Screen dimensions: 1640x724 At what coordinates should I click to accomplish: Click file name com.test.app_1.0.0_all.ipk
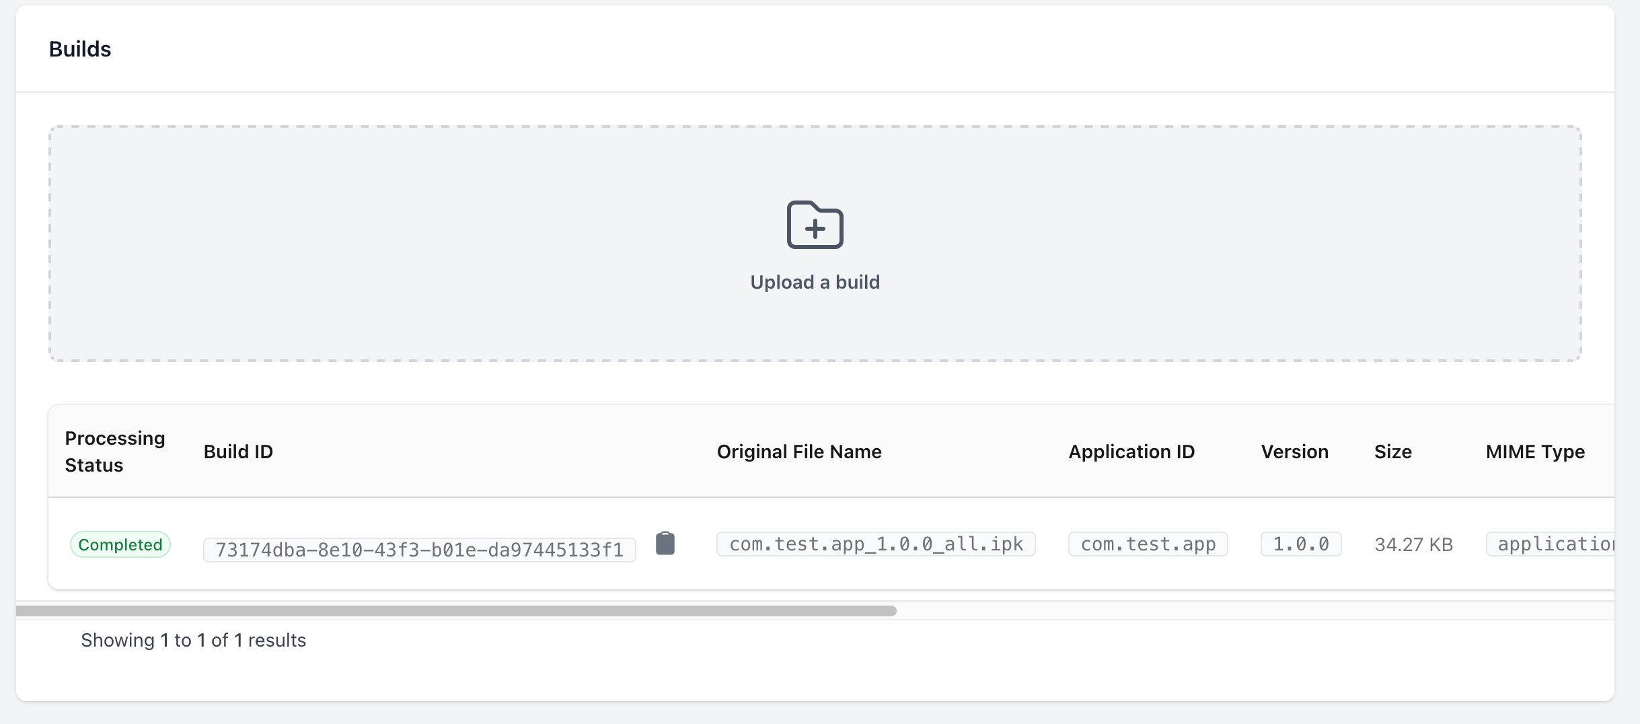876,544
